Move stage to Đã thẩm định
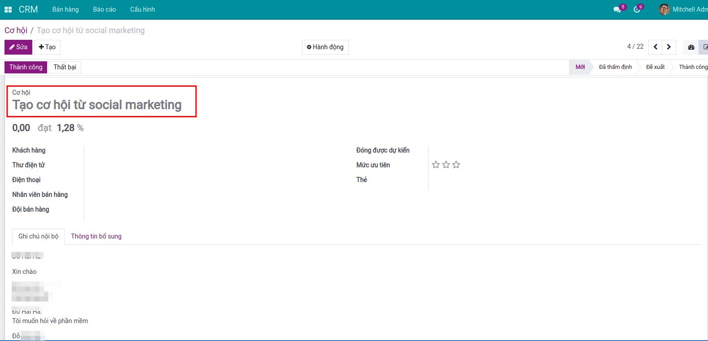The height and width of the screenshot is (341, 708). (615, 67)
